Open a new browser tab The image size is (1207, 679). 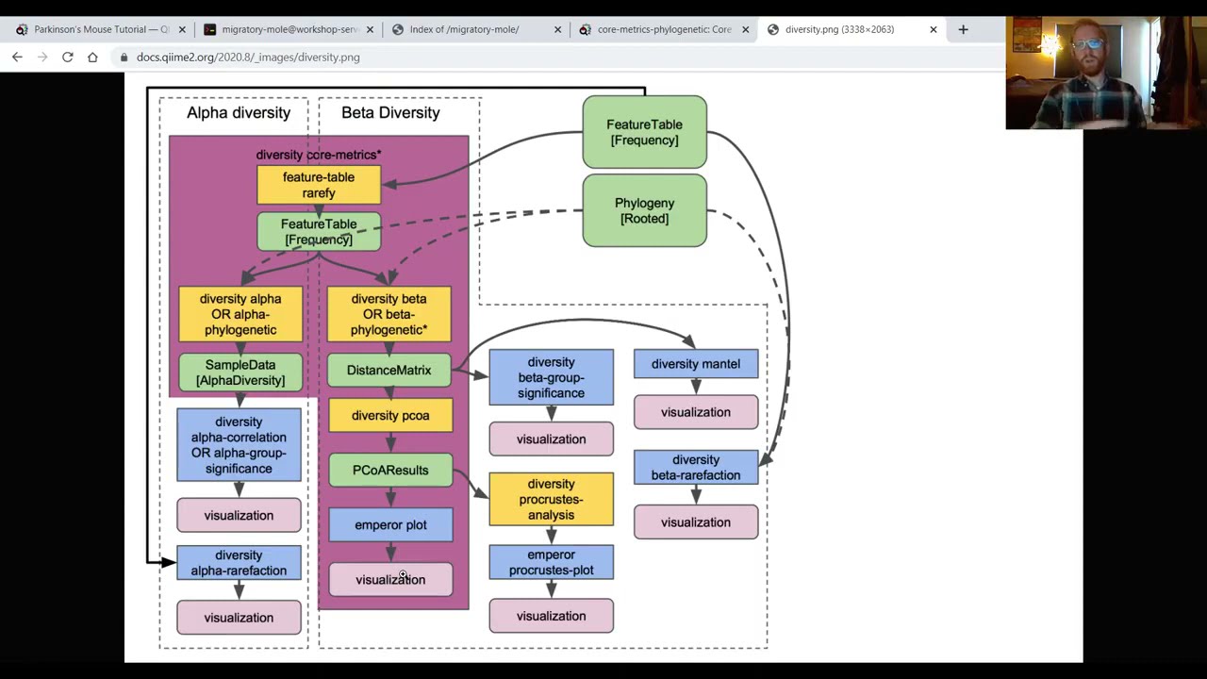[963, 29]
